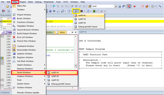164x95 pixels.
Task: Create a new file from toolbar
Action: [4, 6]
